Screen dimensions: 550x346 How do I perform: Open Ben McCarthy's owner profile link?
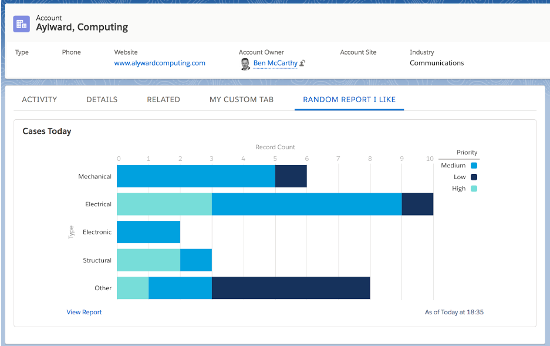coord(275,63)
